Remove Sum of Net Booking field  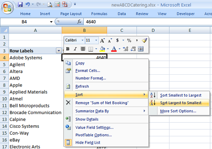coord(106,103)
